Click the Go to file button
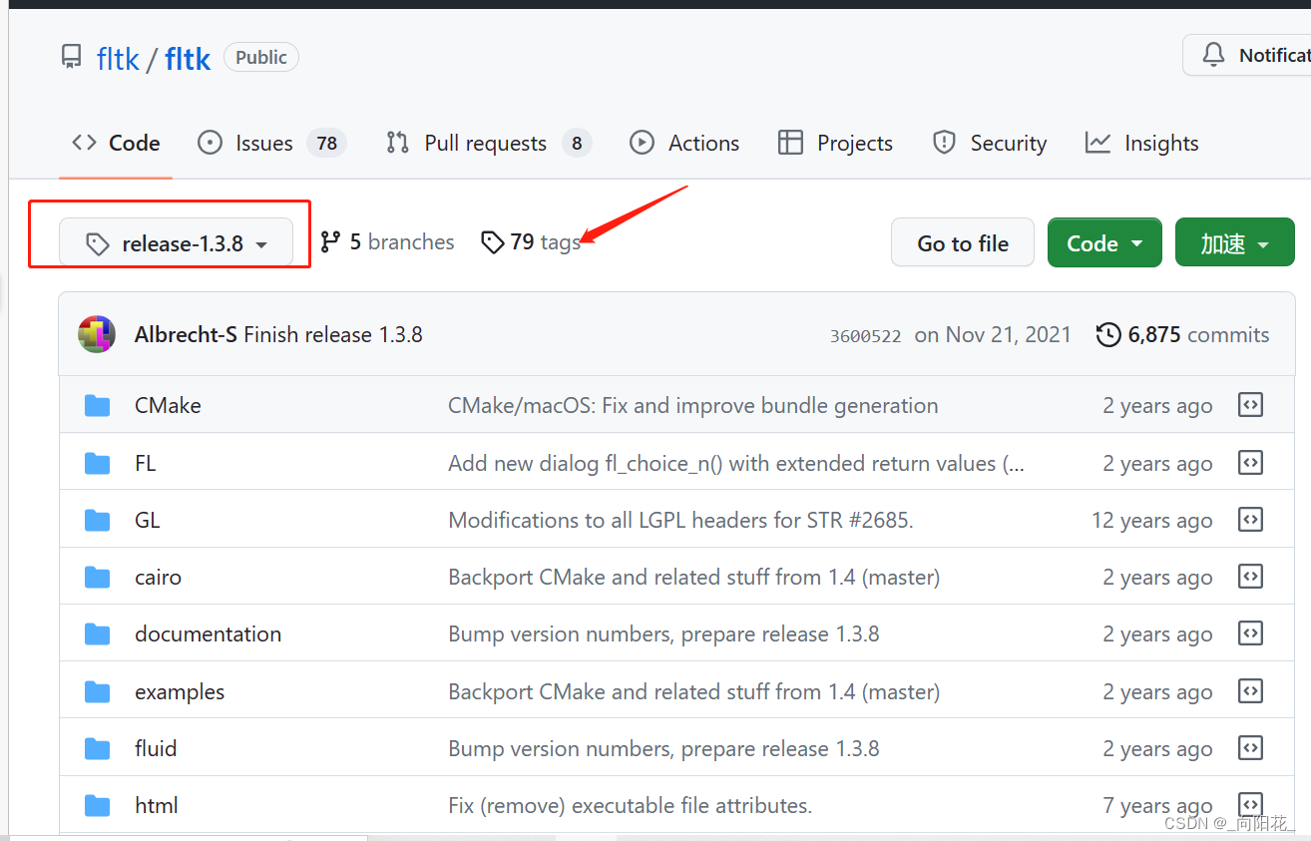 [x=963, y=243]
